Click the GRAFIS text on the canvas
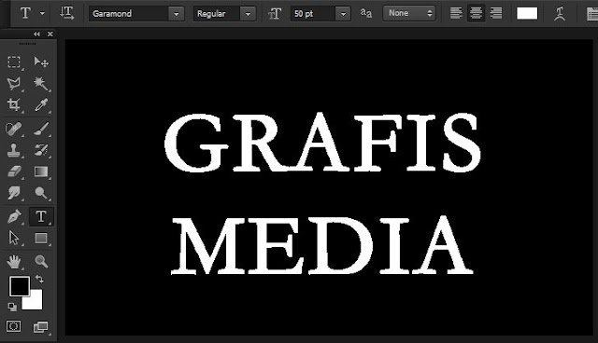 322,142
